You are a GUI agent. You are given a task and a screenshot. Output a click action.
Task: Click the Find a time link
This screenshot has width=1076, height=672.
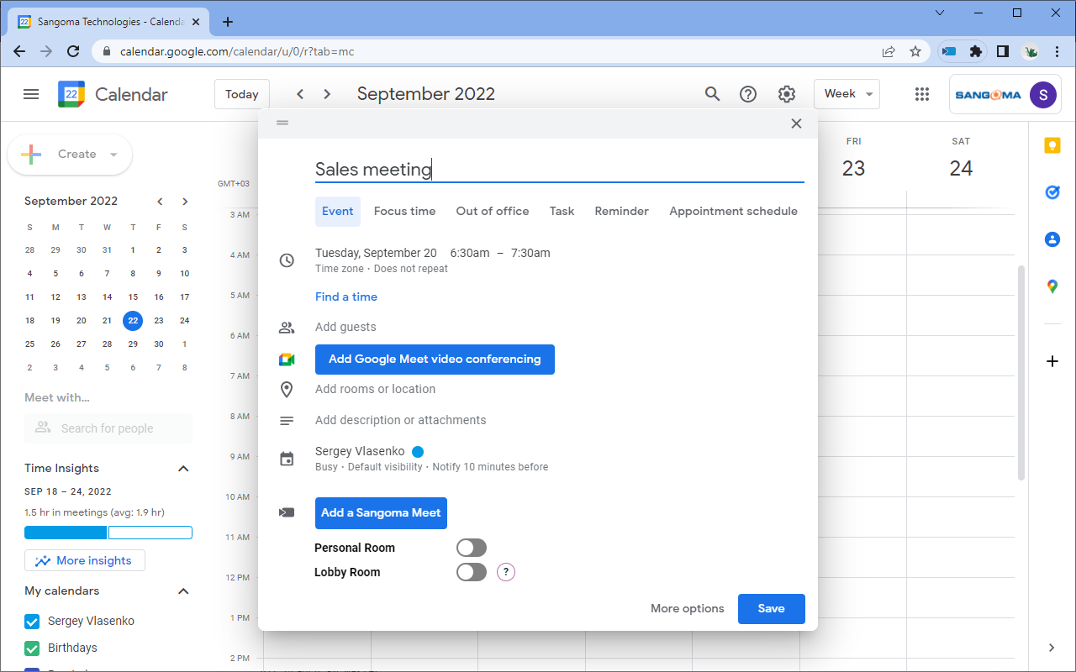pos(346,297)
